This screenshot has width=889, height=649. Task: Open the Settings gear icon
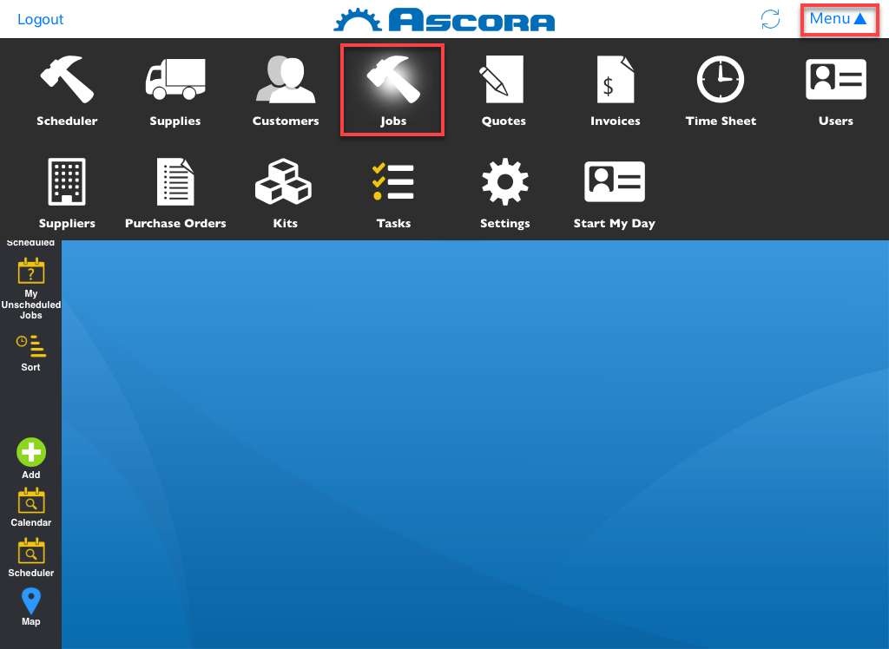click(504, 183)
